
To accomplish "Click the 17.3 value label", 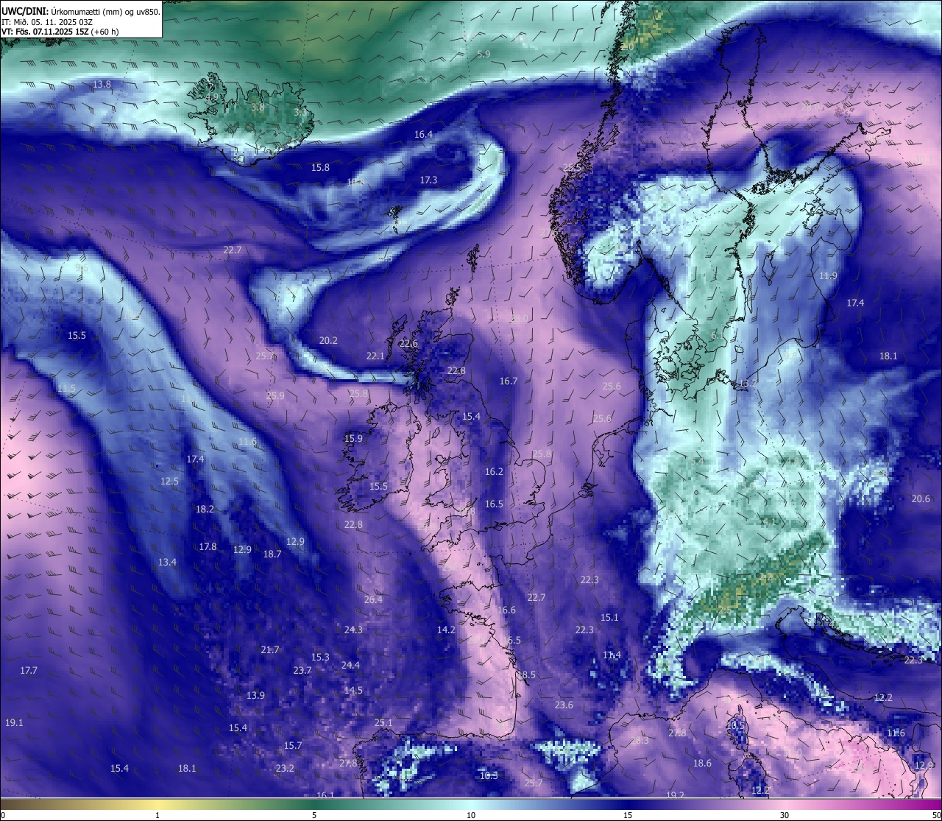I will pos(428,180).
